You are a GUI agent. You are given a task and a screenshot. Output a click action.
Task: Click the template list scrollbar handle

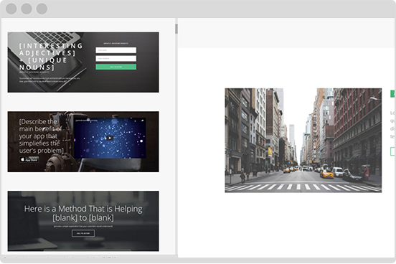point(176,29)
